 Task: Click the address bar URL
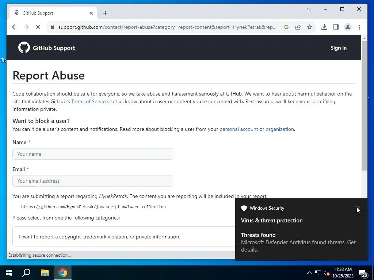167,27
